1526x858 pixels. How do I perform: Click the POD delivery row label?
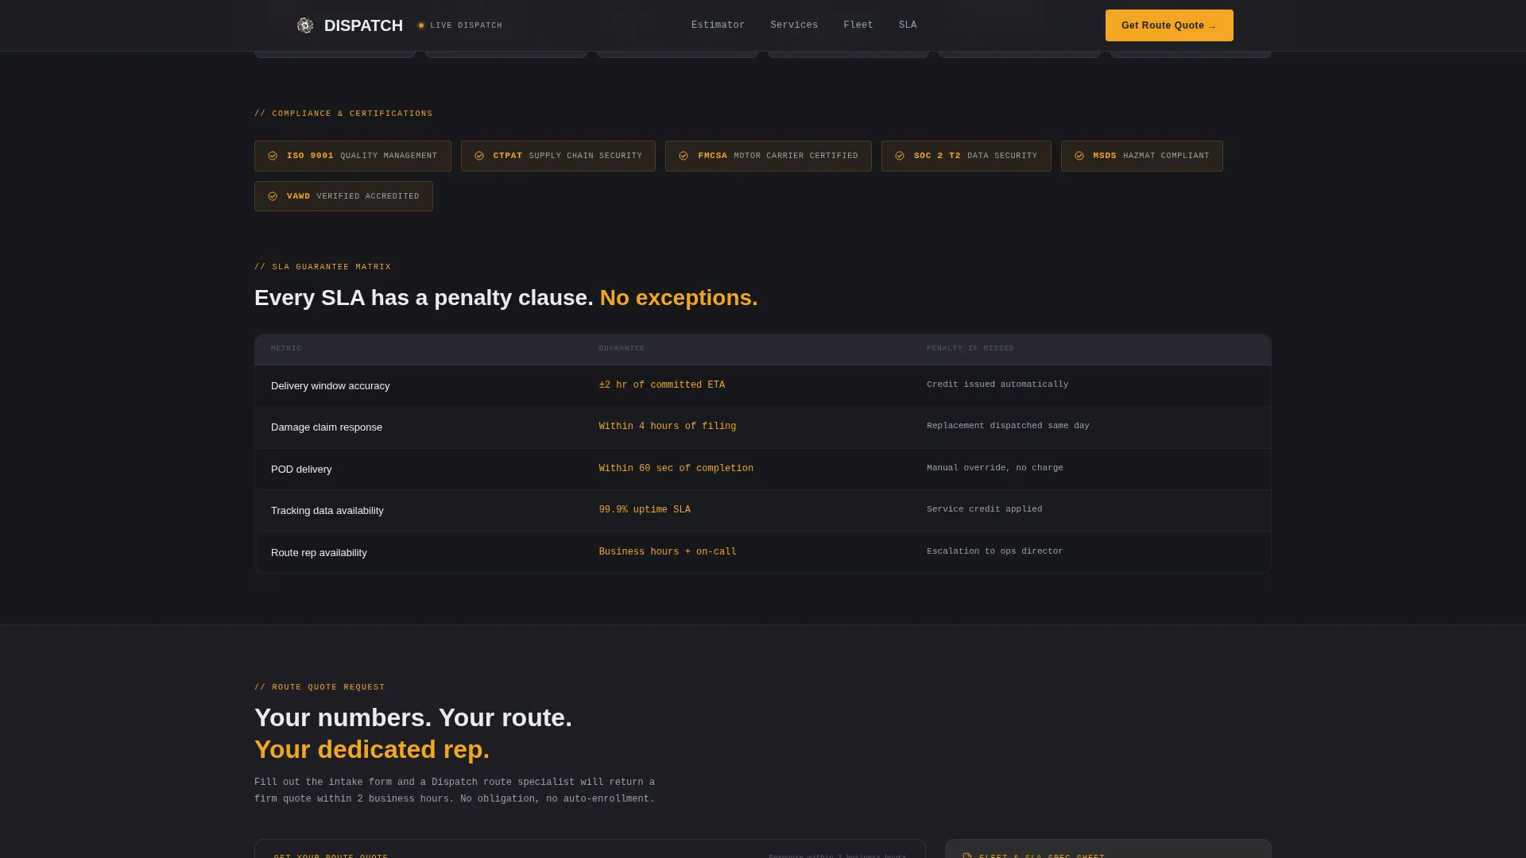(x=301, y=470)
